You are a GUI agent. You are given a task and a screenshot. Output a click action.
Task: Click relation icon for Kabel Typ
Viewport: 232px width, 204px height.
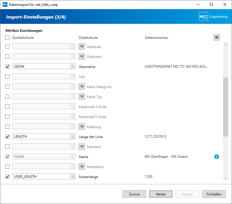[82, 97]
